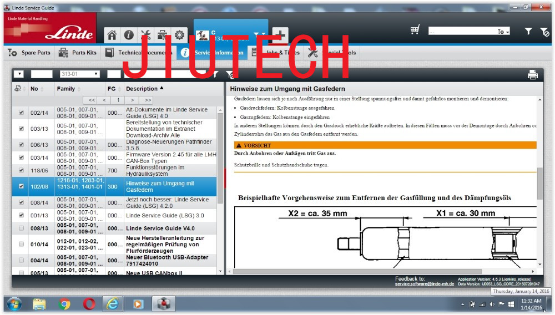Screen dimensions: 555x315
Task: Switch to the Parts Kits tab
Action: pyautogui.click(x=78, y=53)
